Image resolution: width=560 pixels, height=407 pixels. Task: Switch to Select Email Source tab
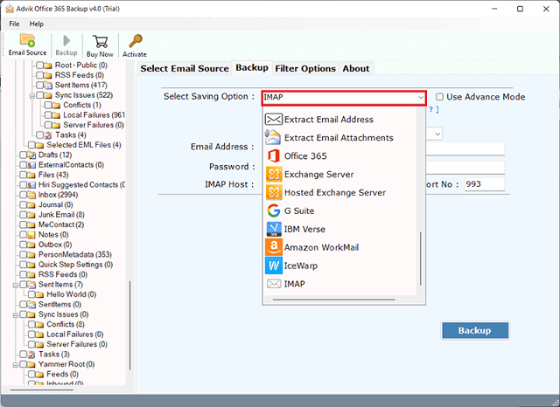tap(185, 68)
